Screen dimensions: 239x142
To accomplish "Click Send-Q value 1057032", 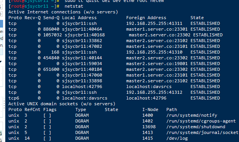I will click(53, 35).
